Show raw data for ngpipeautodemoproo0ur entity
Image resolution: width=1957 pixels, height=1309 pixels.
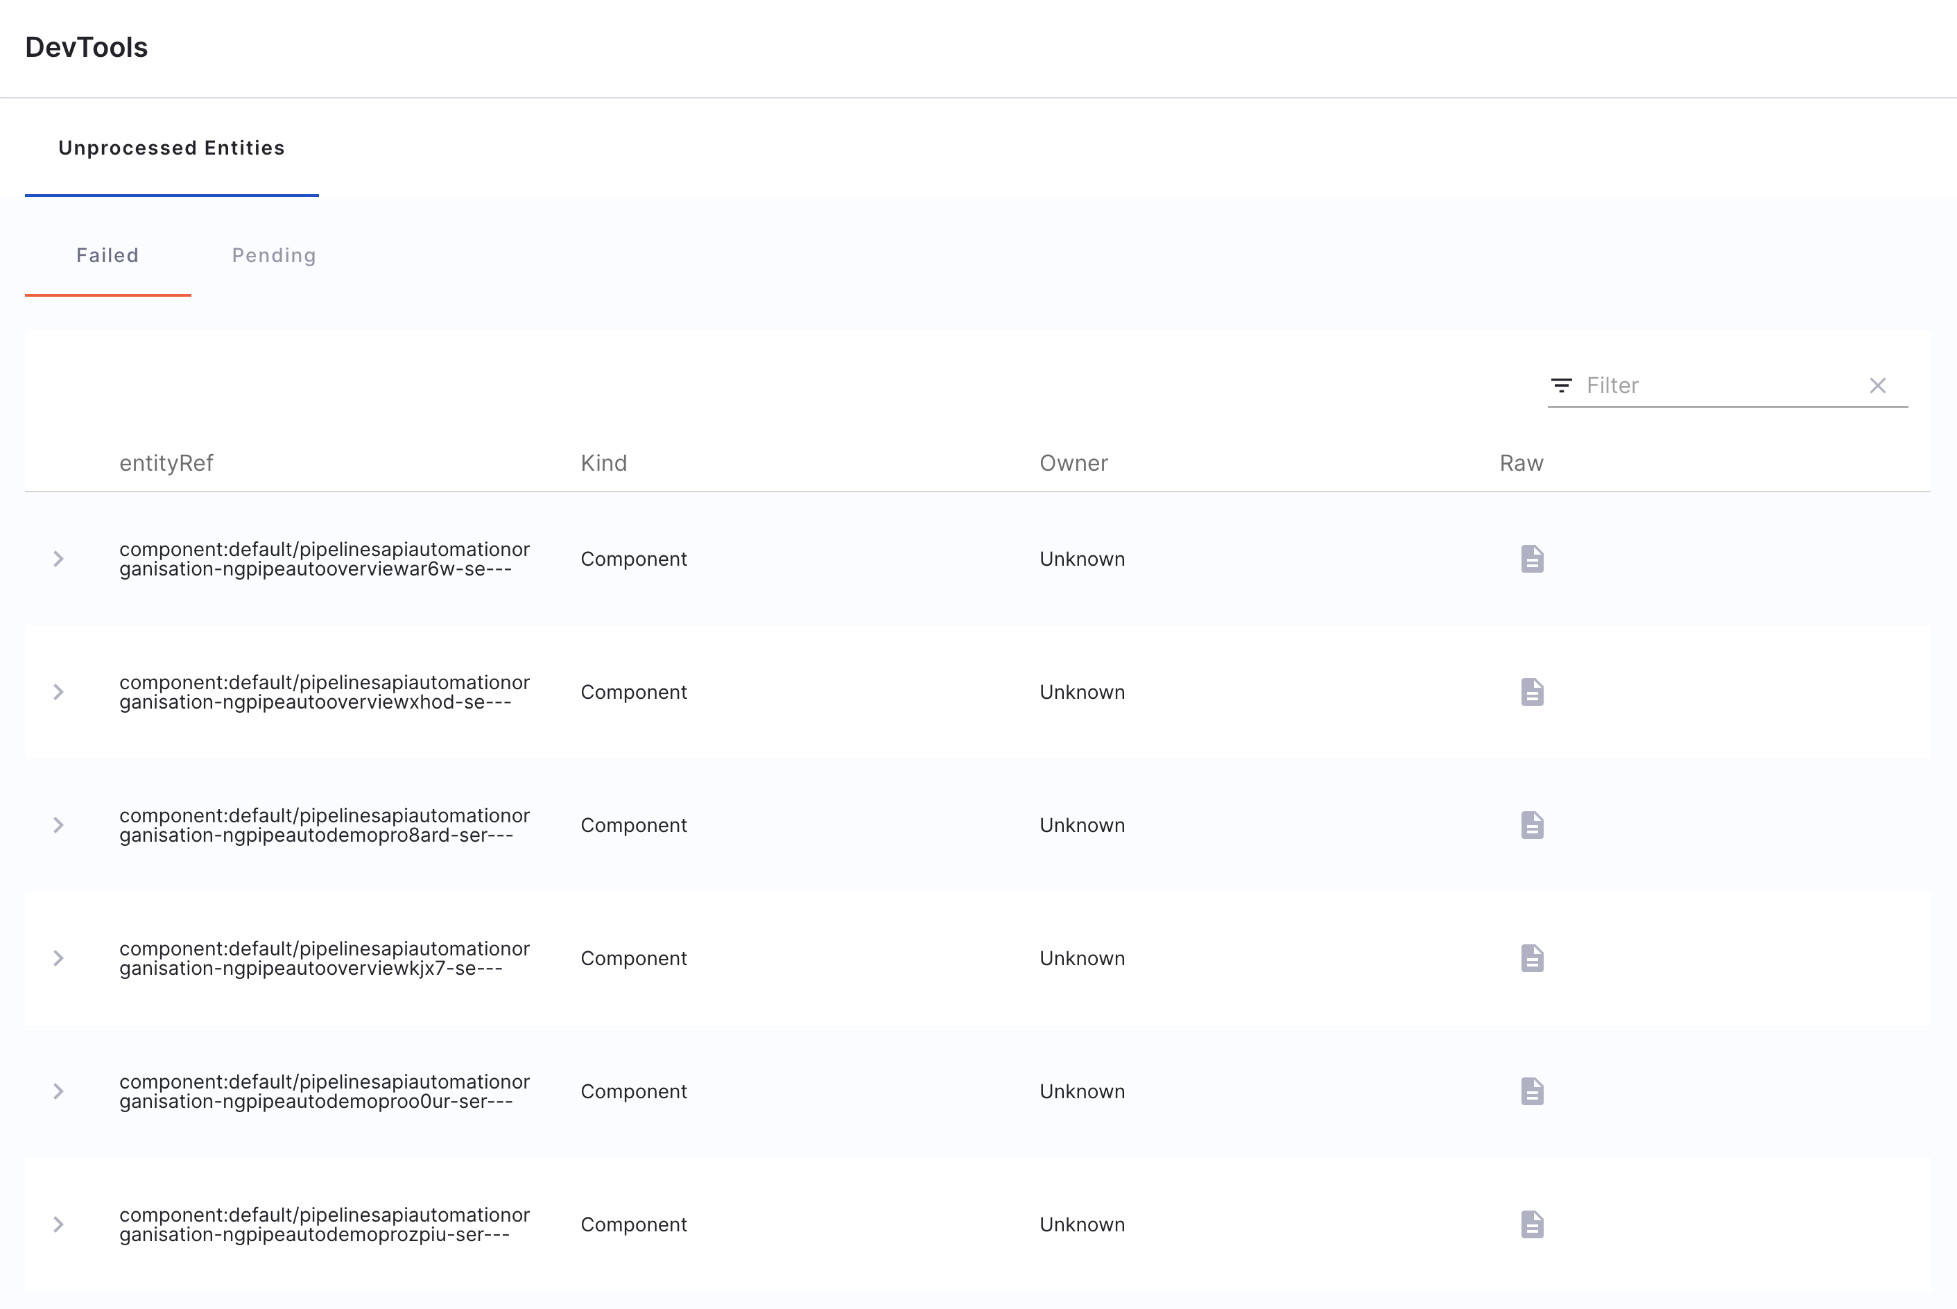(1531, 1091)
